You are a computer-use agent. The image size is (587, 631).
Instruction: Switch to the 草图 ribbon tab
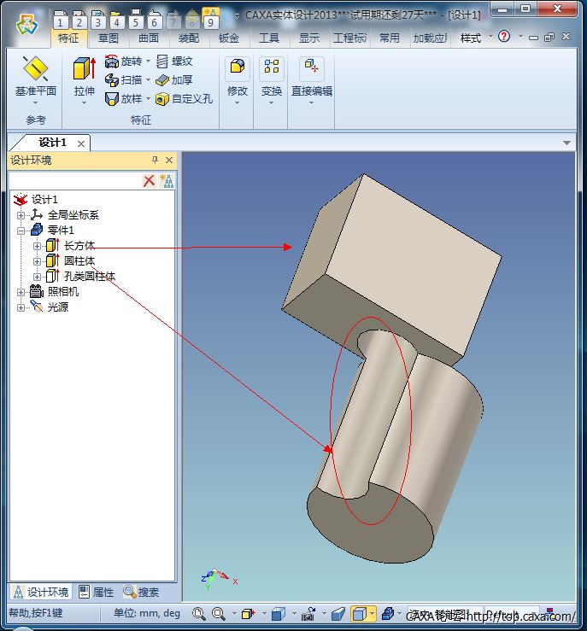109,38
